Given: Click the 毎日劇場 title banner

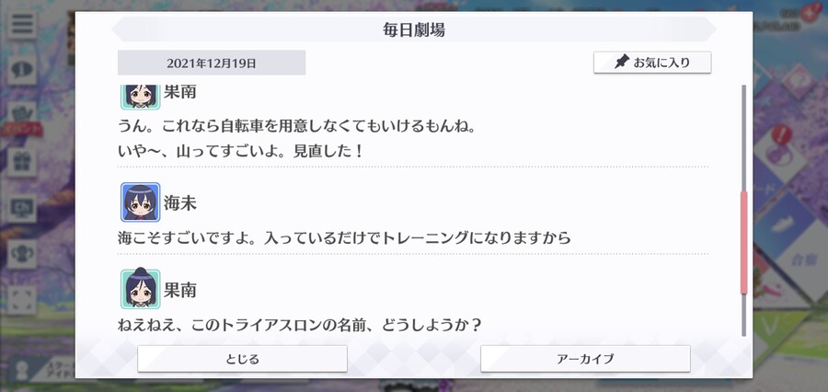Looking at the screenshot, I should 413,29.
